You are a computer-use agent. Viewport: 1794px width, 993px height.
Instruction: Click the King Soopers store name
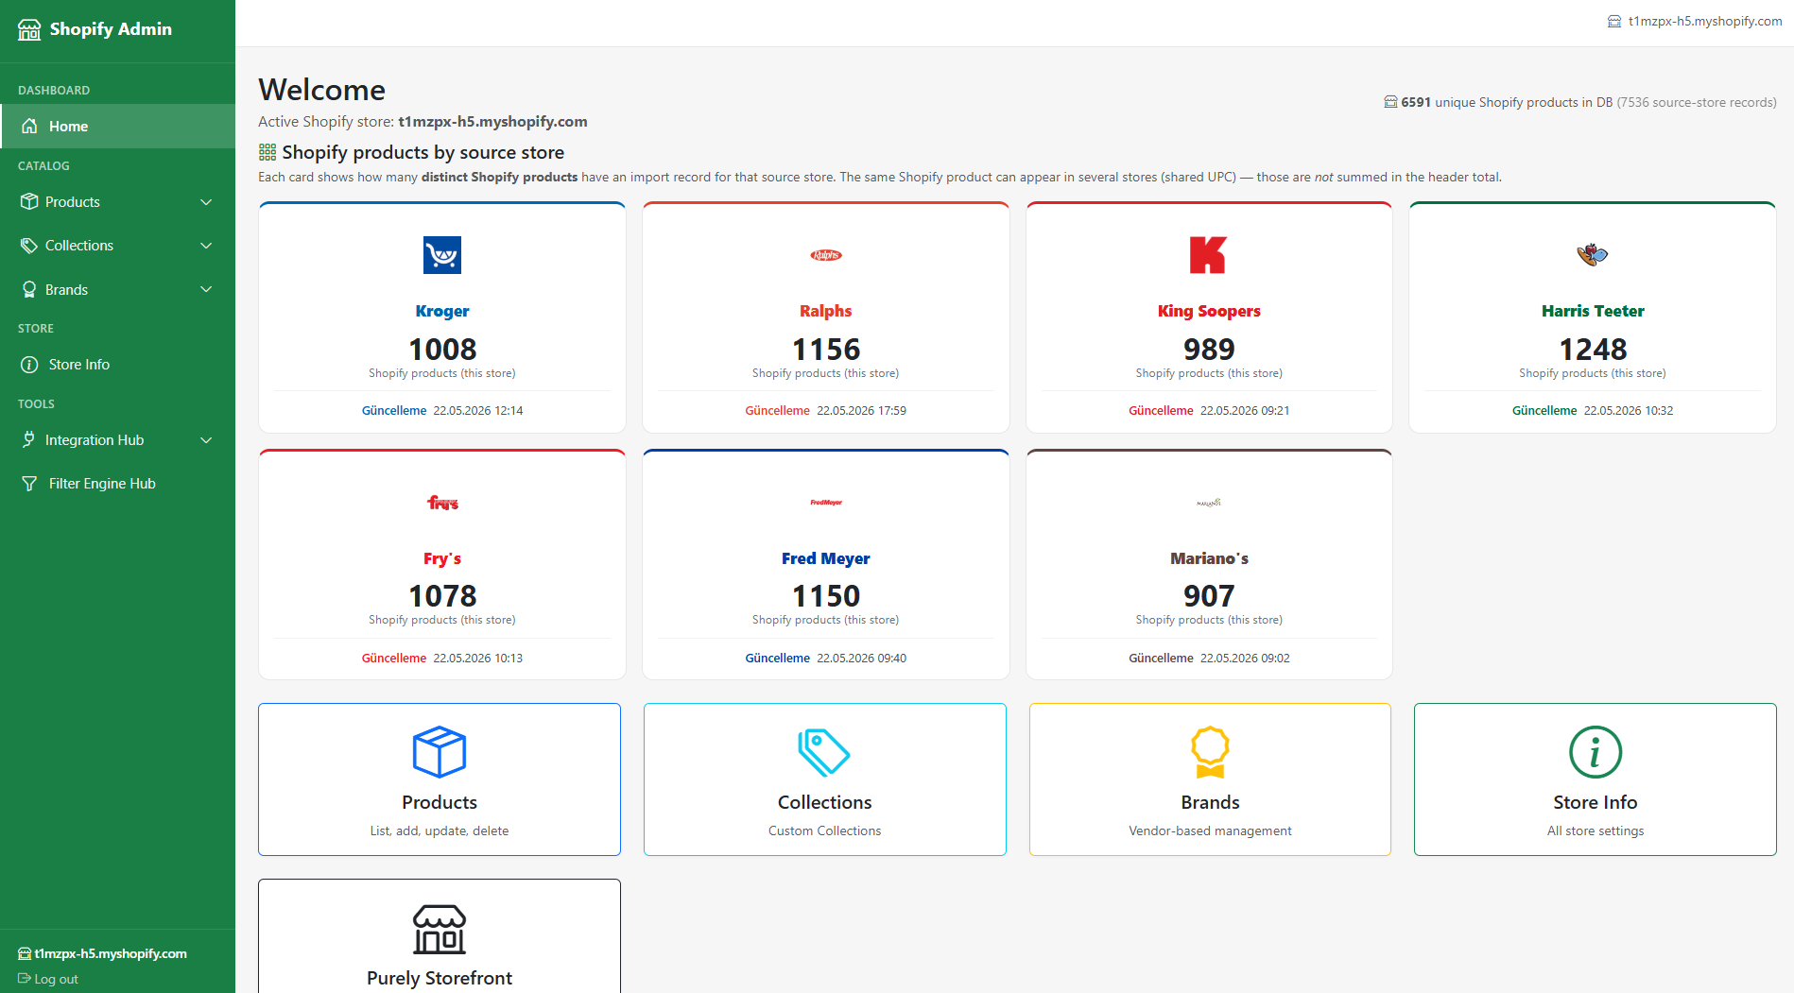1209,311
